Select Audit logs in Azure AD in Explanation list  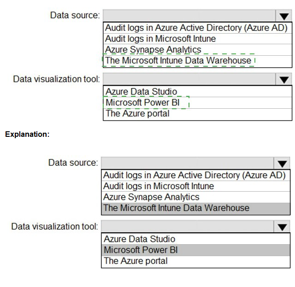point(195,175)
